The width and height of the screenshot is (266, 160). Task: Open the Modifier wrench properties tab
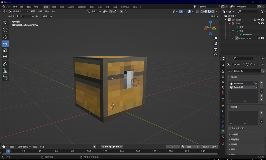point(223,111)
